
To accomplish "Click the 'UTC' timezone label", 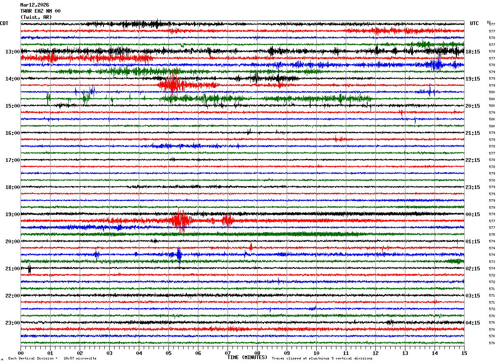I will 474,23.
